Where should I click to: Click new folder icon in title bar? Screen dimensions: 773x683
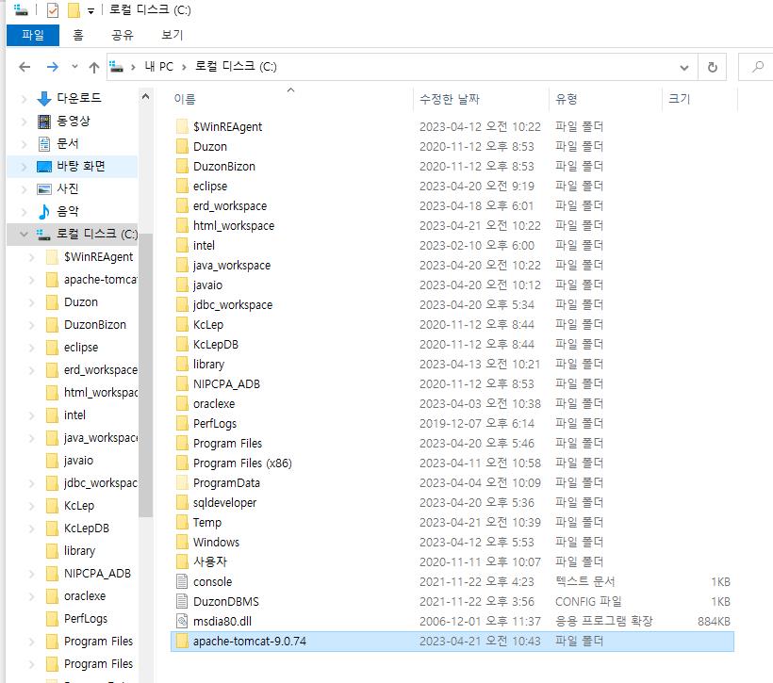[74, 9]
